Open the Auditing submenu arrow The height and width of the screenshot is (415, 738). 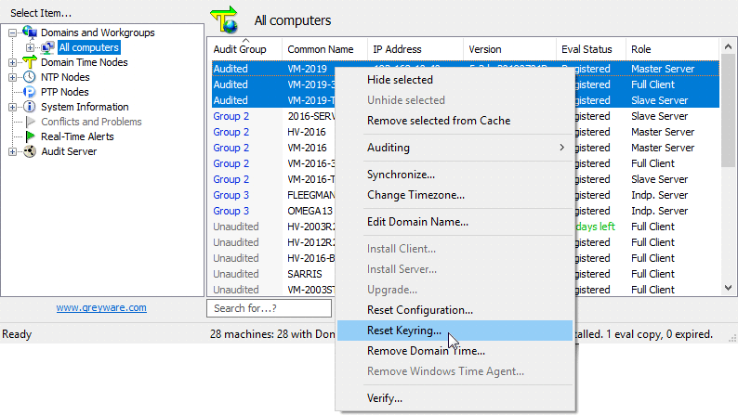[x=561, y=148]
